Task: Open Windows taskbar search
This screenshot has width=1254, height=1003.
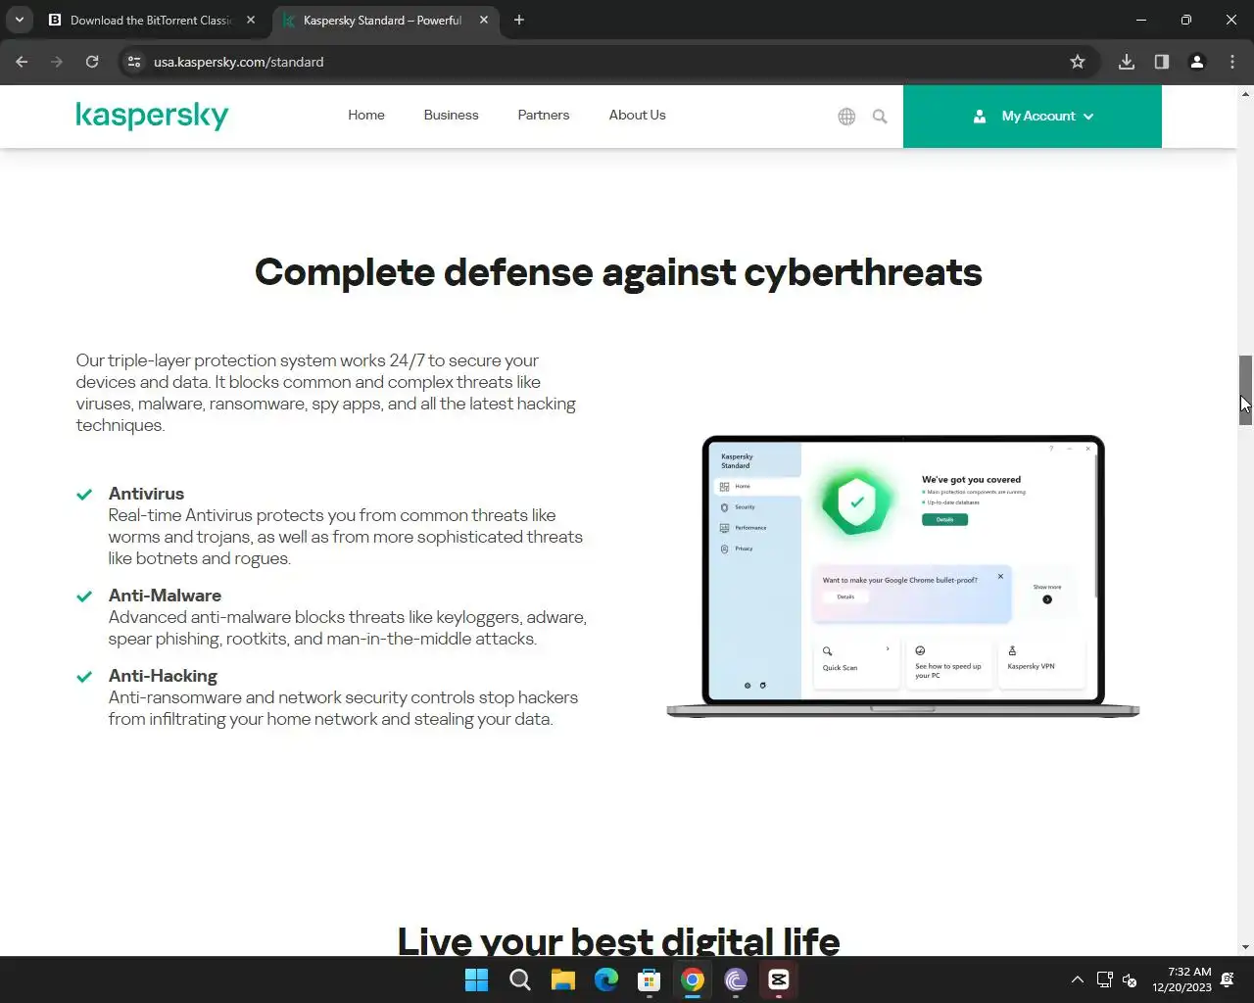Action: (520, 979)
